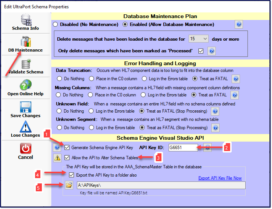Click the Cancel label
Image resolution: width=272 pixels, height=209 pixels.
pos(26,157)
